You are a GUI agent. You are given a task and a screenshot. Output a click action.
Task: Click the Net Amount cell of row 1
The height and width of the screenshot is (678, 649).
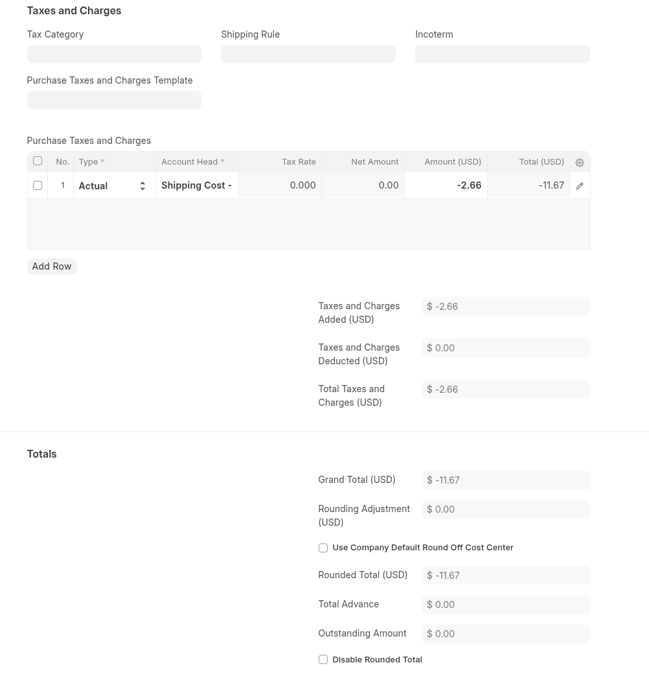coord(363,185)
